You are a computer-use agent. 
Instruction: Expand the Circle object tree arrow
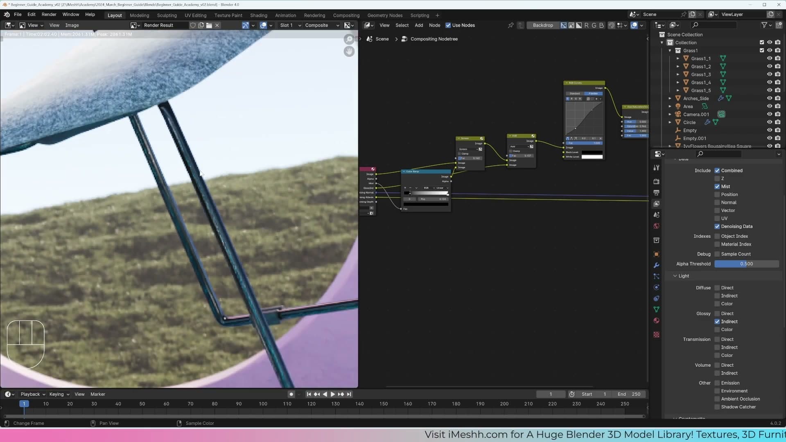pyautogui.click(x=670, y=122)
